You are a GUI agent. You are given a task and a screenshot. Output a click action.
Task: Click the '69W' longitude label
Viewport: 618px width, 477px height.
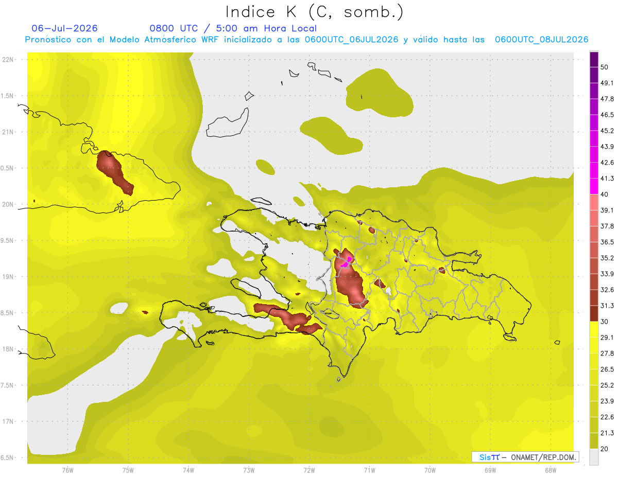(x=490, y=470)
